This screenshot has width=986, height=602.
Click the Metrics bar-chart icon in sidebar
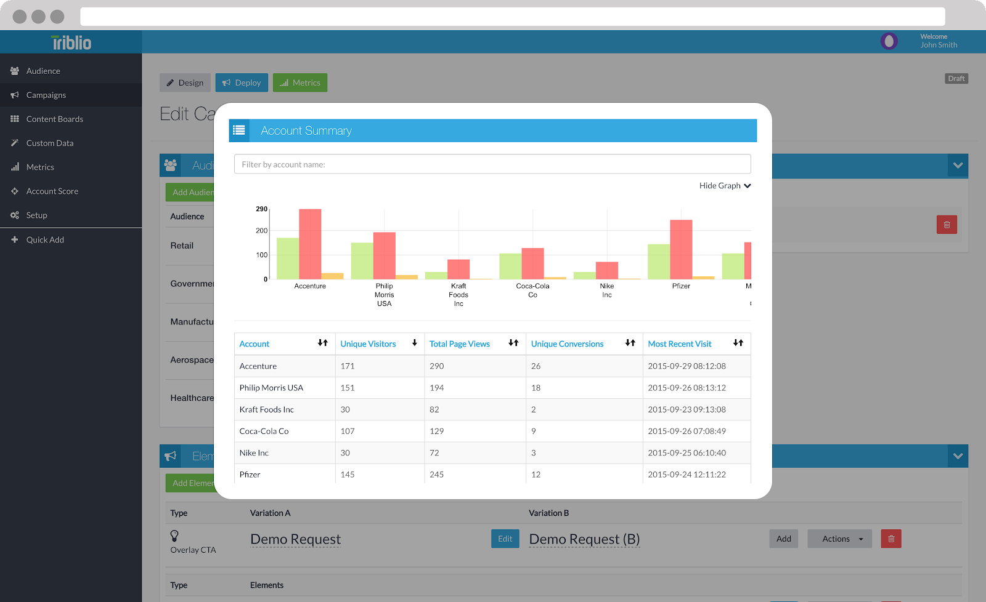coord(15,167)
